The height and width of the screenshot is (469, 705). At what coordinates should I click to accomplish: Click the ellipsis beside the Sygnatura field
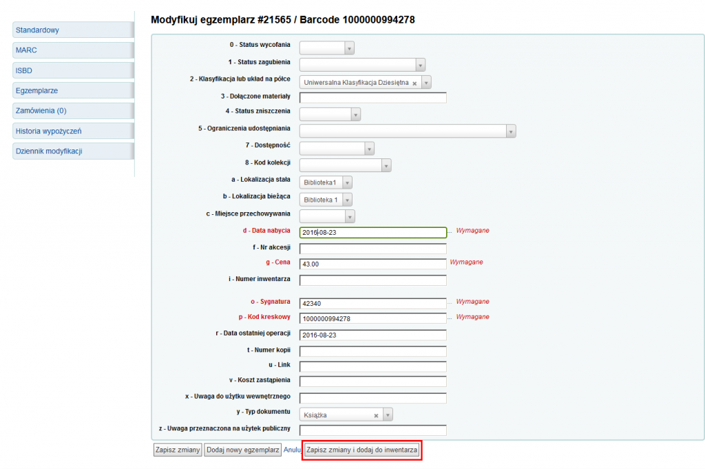pyautogui.click(x=450, y=303)
